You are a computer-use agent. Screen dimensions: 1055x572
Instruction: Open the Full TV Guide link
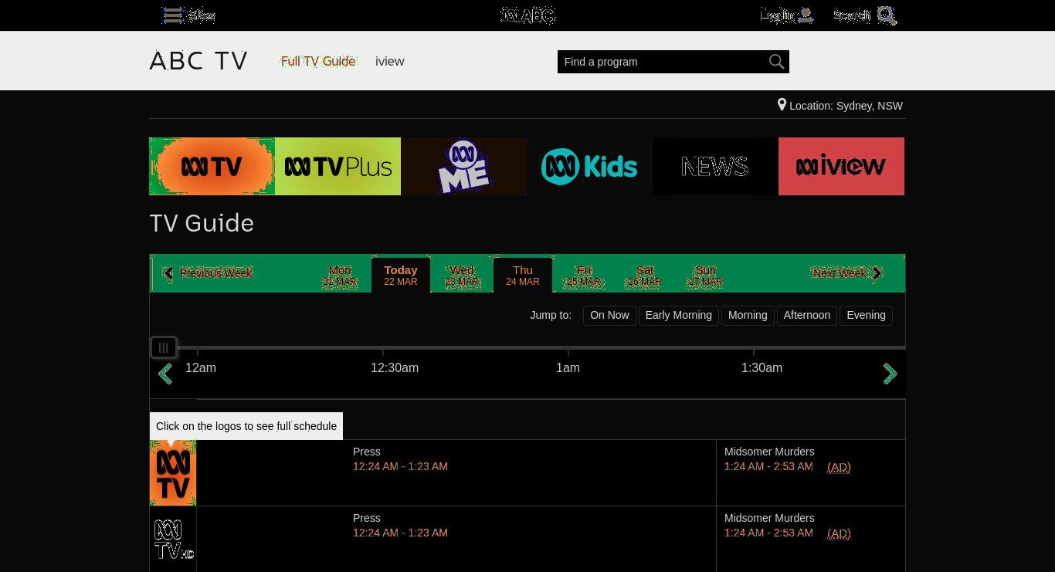pos(318,61)
